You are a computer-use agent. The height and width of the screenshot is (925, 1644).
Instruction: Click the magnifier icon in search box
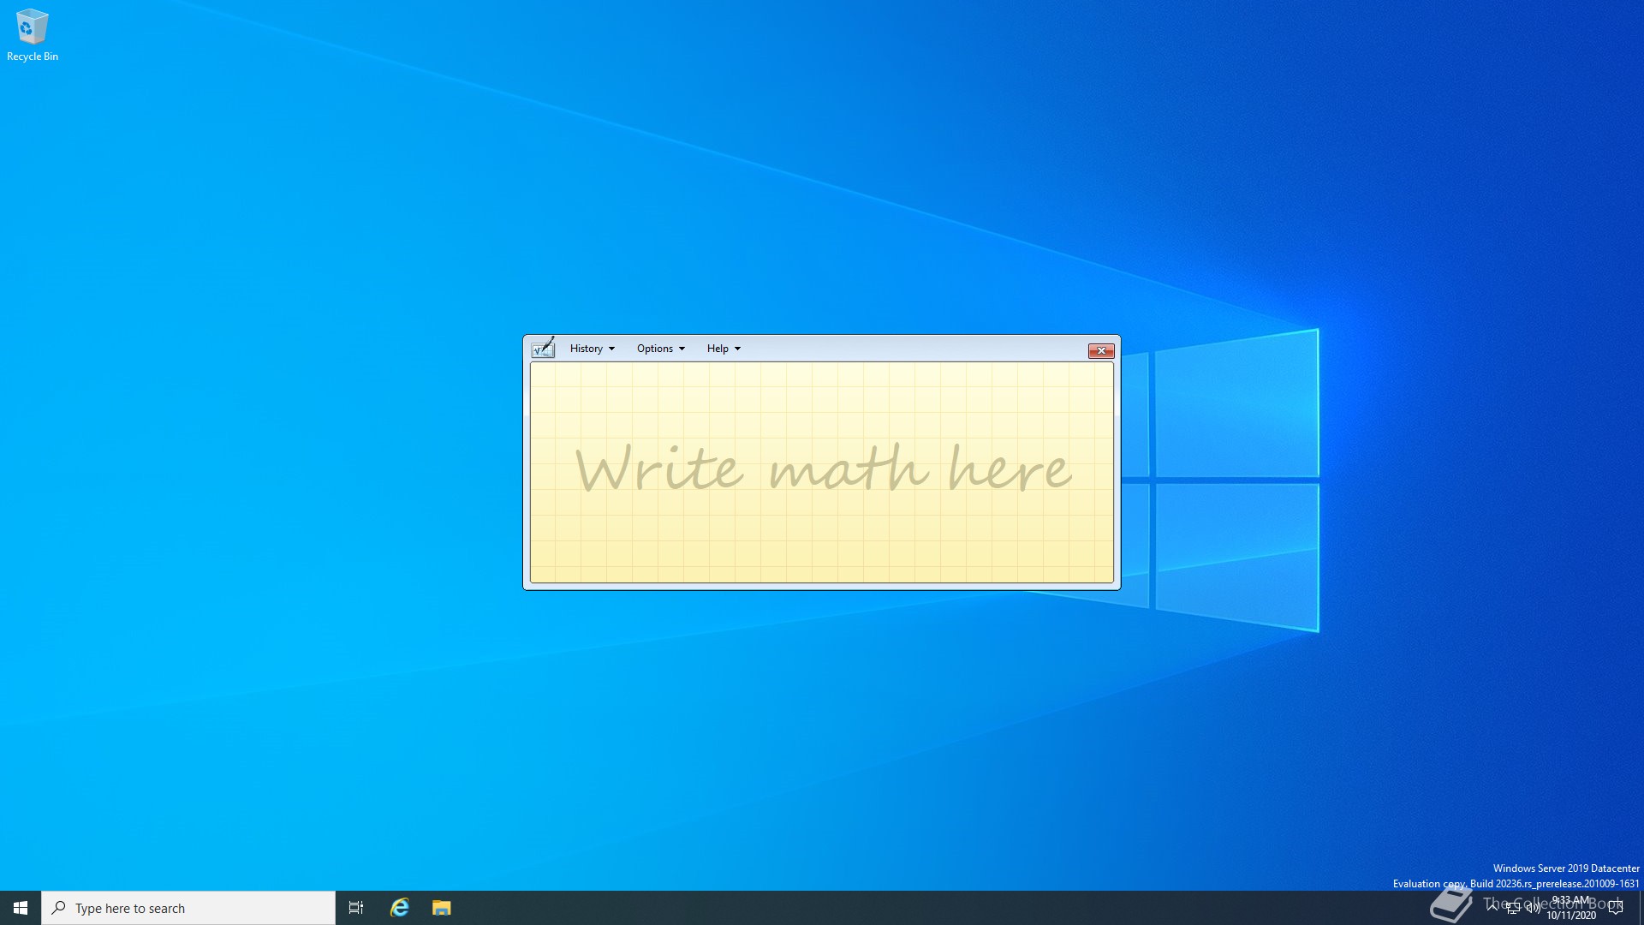(59, 908)
